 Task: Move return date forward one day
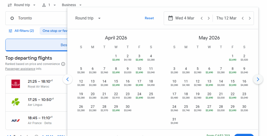(x=250, y=19)
